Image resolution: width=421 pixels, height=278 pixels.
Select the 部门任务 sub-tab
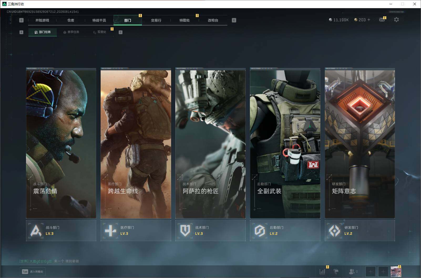[43, 32]
